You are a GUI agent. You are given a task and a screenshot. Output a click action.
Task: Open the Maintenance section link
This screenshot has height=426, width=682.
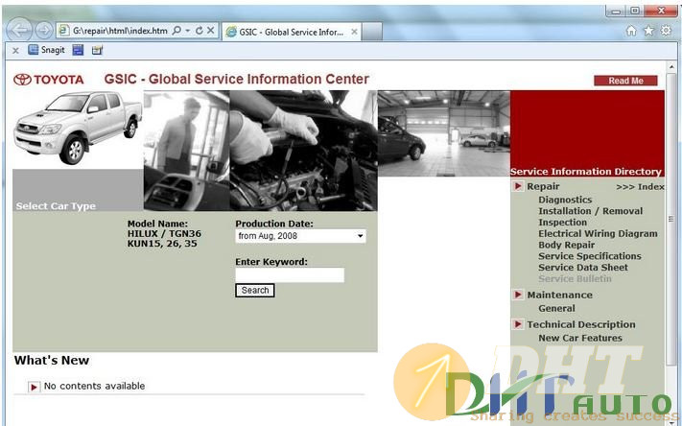point(560,295)
